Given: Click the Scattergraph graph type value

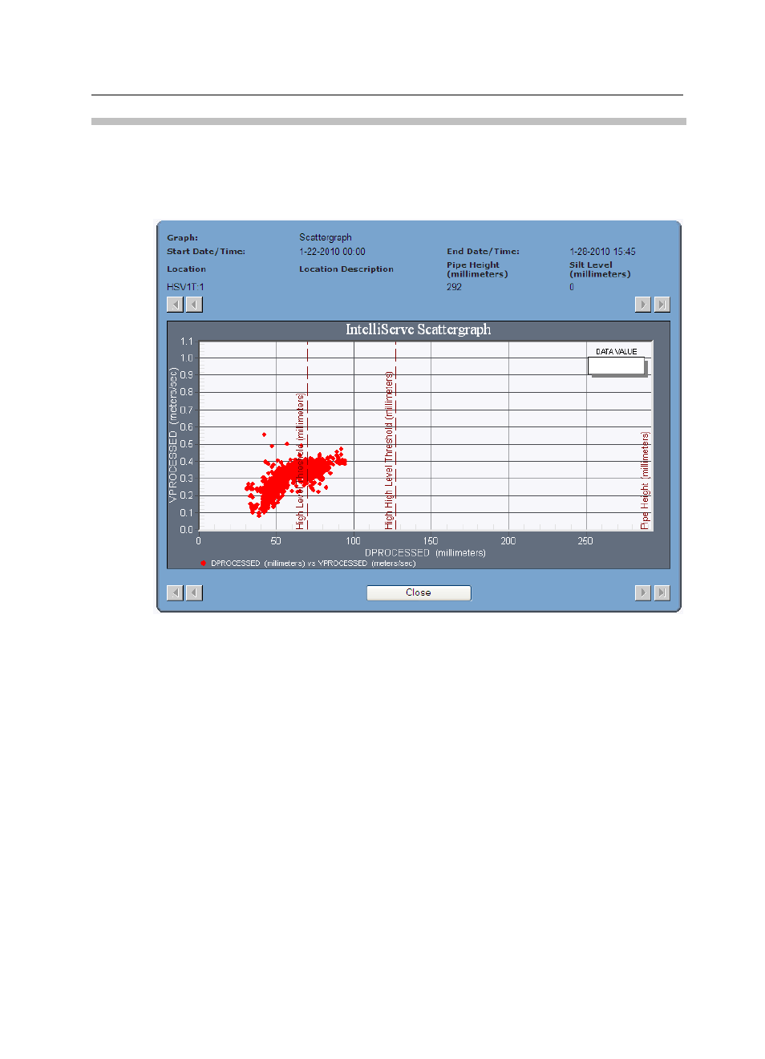Looking at the screenshot, I should tap(326, 237).
